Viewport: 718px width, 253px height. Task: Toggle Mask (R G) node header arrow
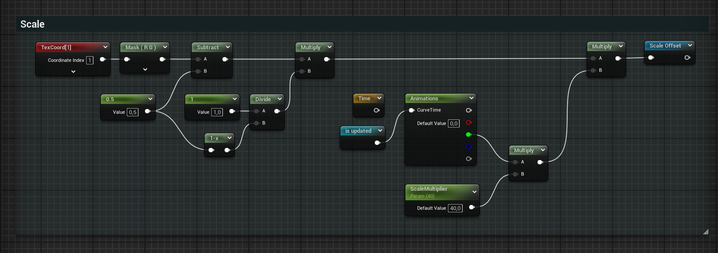tap(165, 47)
